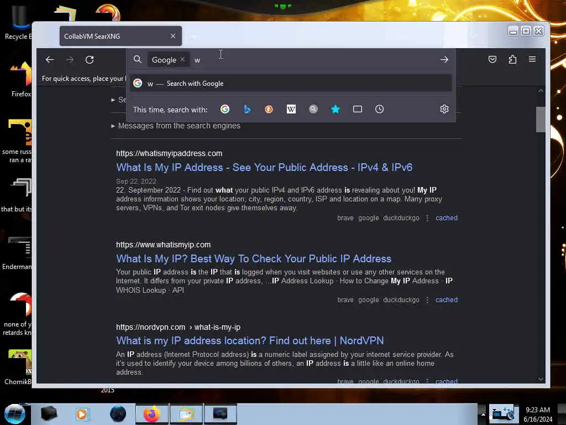Show hidden system tray icons
This screenshot has width=566, height=425.
click(x=483, y=414)
